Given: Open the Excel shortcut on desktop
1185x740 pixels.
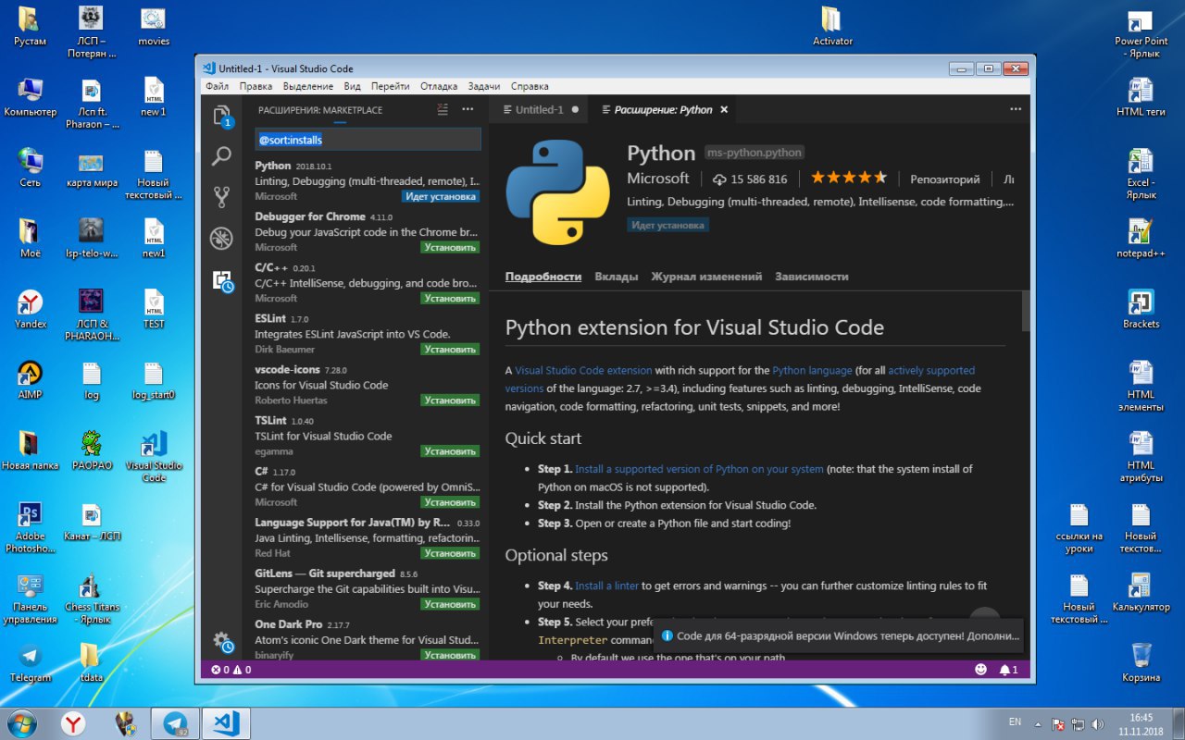Looking at the screenshot, I should 1141,174.
